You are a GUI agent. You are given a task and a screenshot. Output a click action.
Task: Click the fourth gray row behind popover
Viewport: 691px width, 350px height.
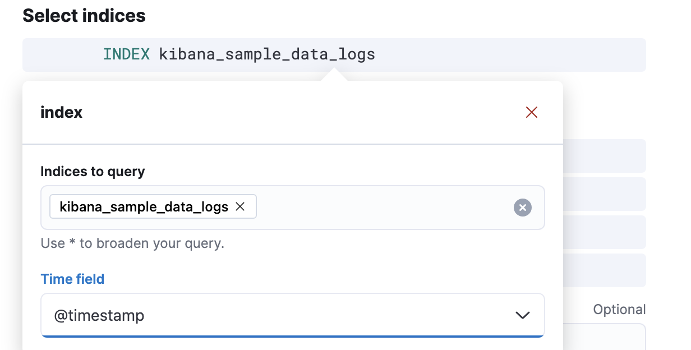coord(605,270)
